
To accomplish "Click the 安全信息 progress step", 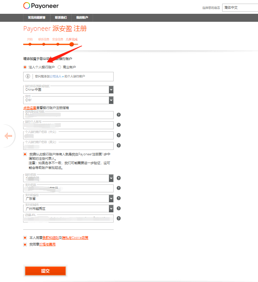I will pyautogui.click(x=58, y=40).
